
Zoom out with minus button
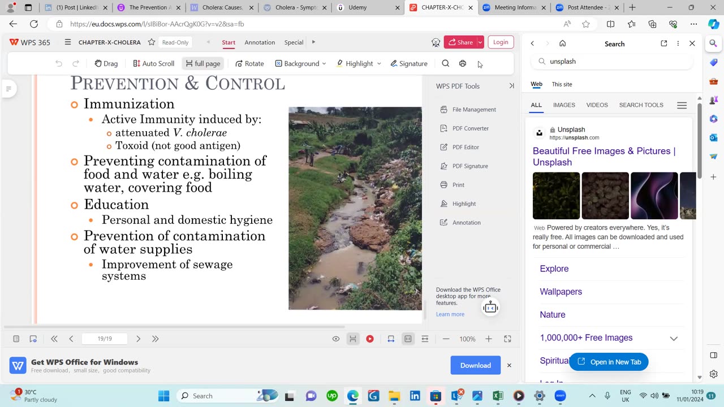(x=446, y=339)
